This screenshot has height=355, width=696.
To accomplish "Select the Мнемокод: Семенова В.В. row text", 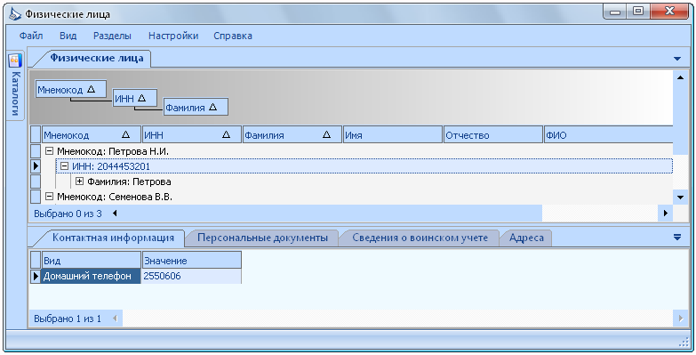I will pos(115,197).
